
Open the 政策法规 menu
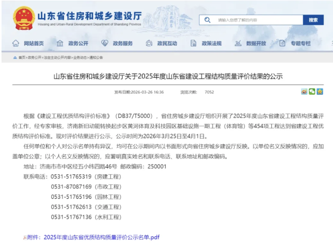coord(212,44)
